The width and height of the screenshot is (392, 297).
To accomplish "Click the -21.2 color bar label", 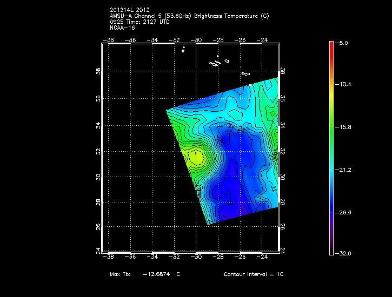I will tap(345, 170).
